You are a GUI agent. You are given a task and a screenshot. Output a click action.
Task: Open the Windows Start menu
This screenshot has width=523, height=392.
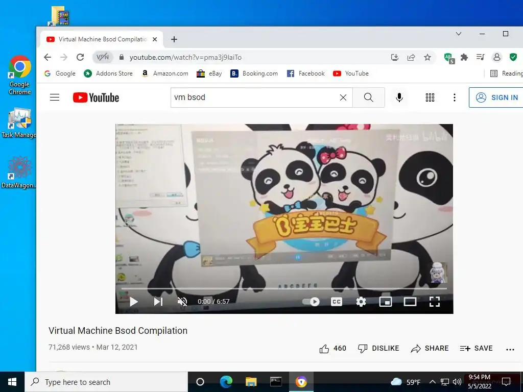(x=12, y=382)
